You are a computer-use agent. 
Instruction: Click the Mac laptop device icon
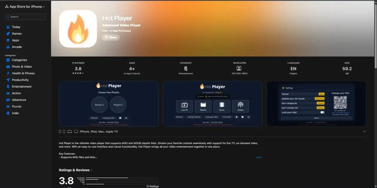(x=70, y=132)
